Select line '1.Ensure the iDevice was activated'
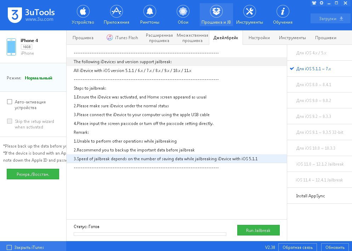The image size is (352, 251). (176, 97)
